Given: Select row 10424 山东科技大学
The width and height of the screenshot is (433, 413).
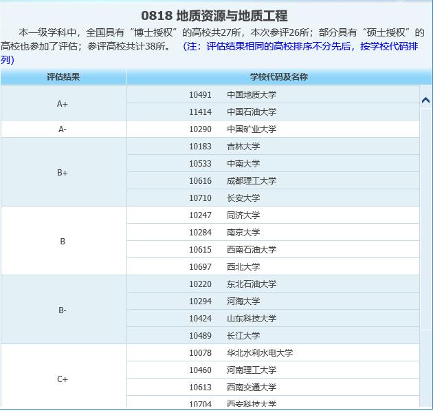Looking at the screenshot, I should (273, 318).
